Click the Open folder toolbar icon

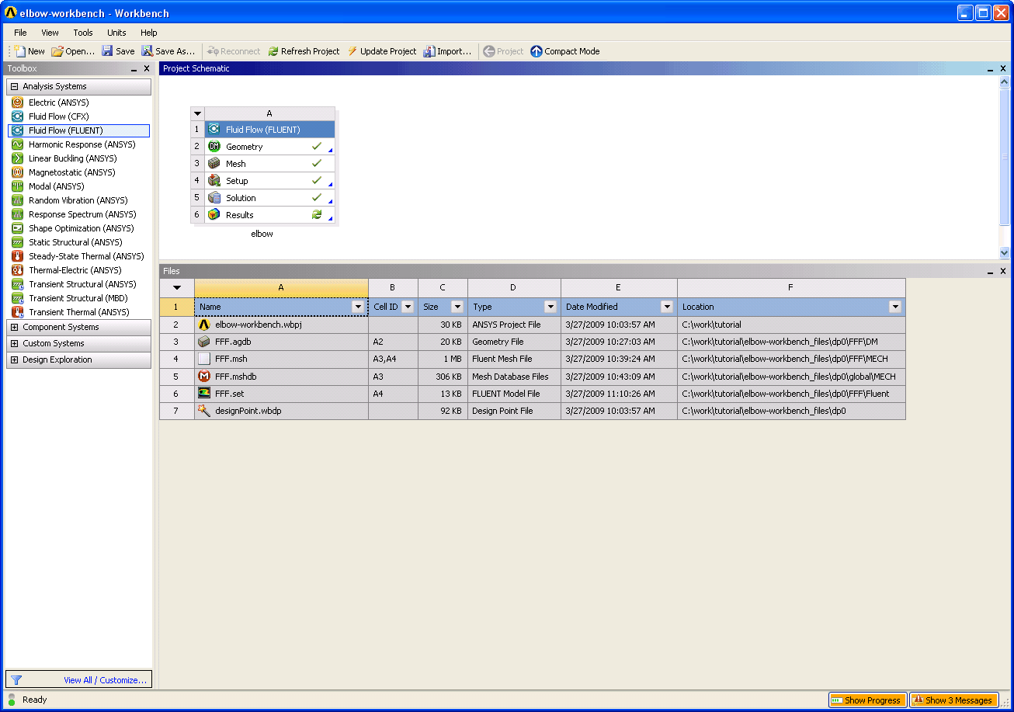57,51
